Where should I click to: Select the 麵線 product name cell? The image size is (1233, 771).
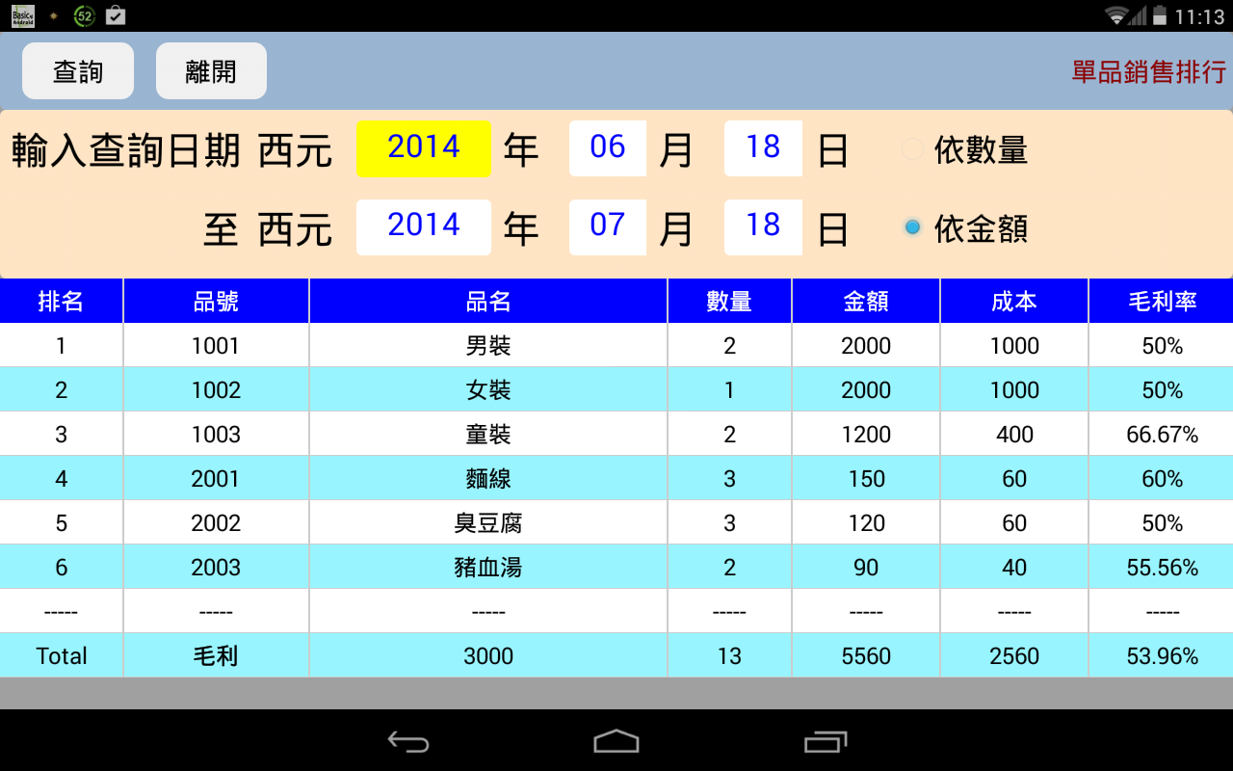(488, 478)
